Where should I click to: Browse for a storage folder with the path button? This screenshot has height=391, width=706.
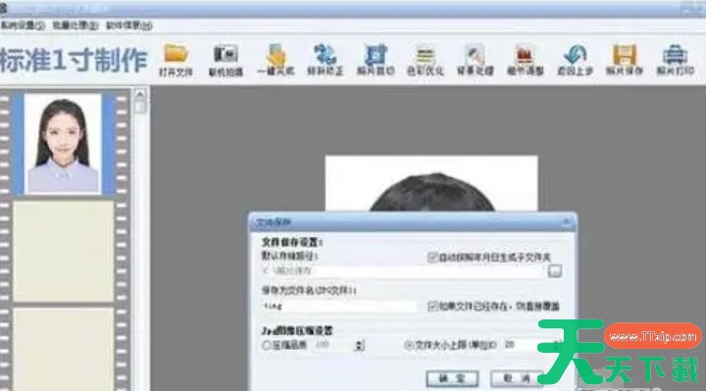pyautogui.click(x=555, y=270)
